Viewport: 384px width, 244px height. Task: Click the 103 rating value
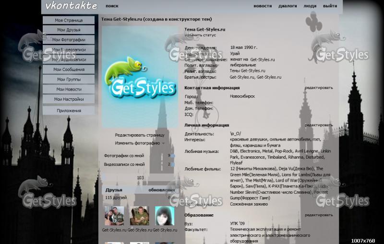pyautogui.click(x=140, y=178)
